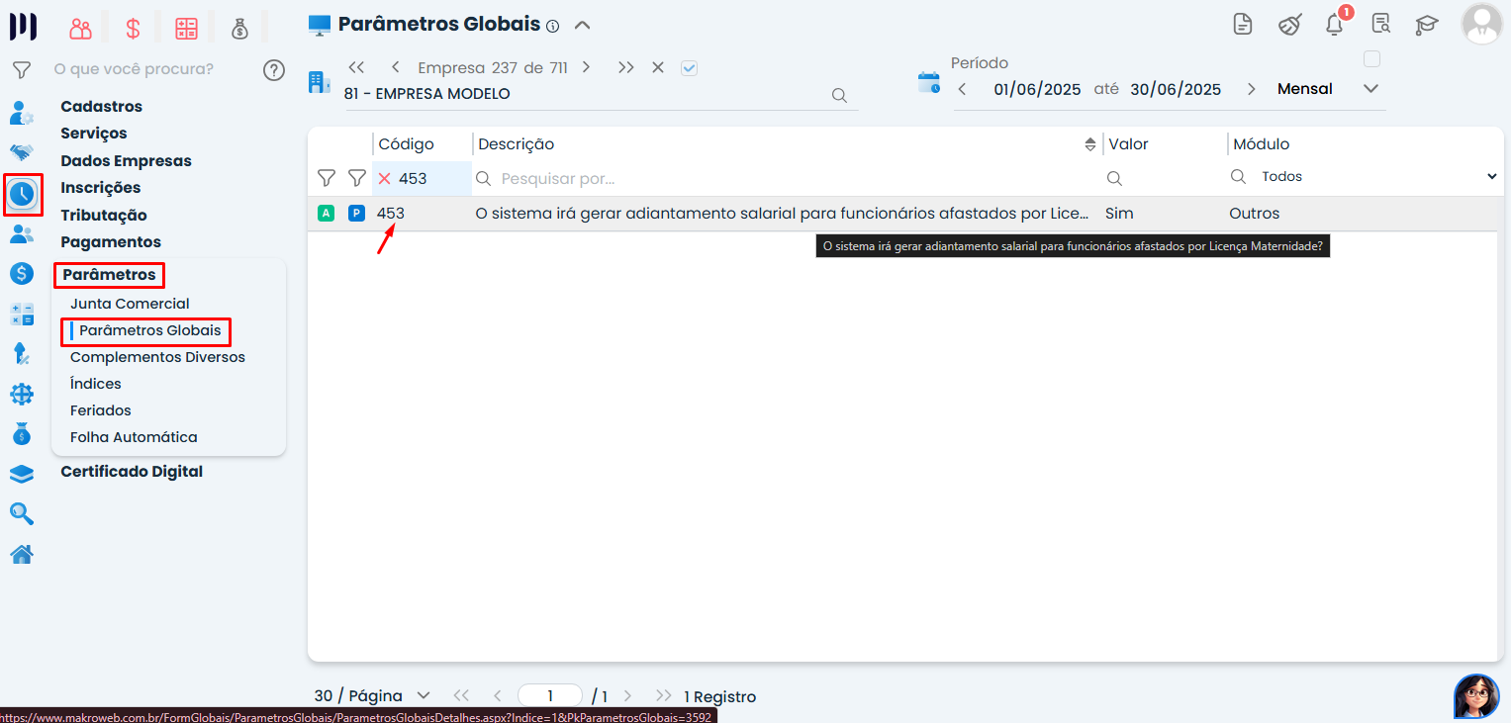Click the clock icon in the left sidebar

[22, 194]
